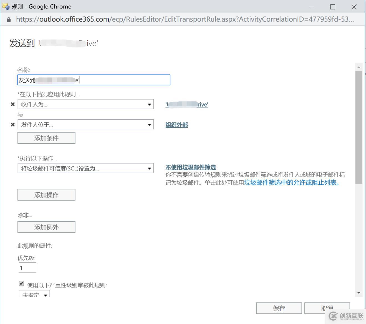Open the '不使用垃圾邮件筛选' link

(x=191, y=167)
